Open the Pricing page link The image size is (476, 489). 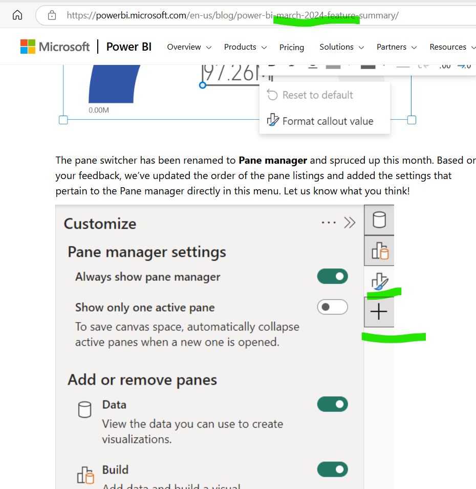click(x=292, y=48)
